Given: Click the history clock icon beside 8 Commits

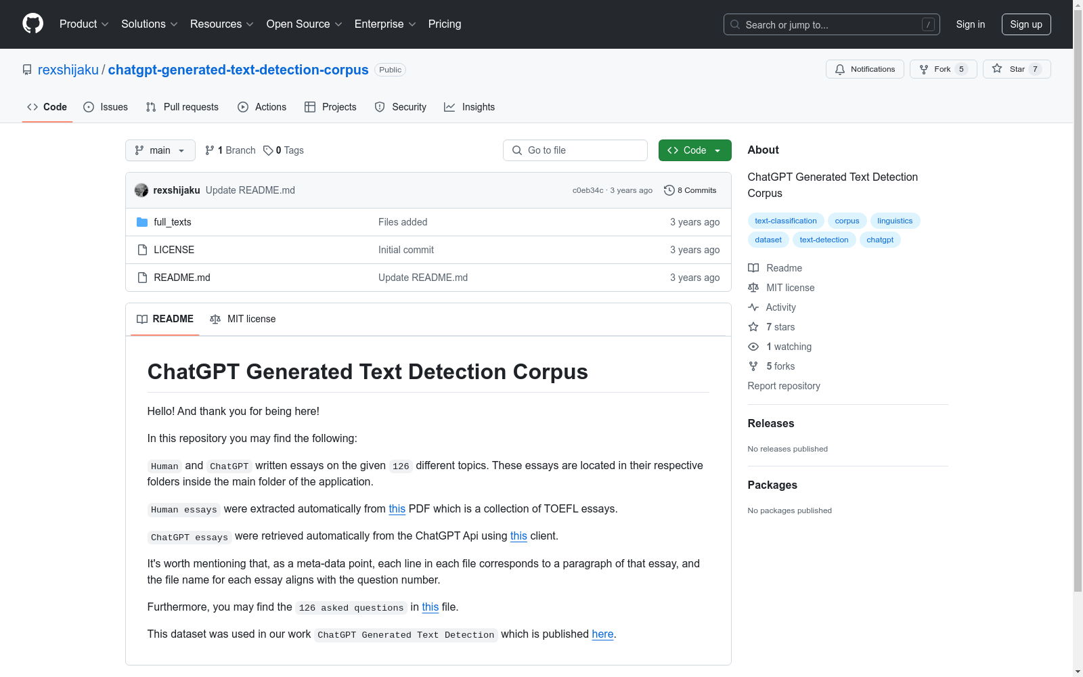Looking at the screenshot, I should pos(669,190).
